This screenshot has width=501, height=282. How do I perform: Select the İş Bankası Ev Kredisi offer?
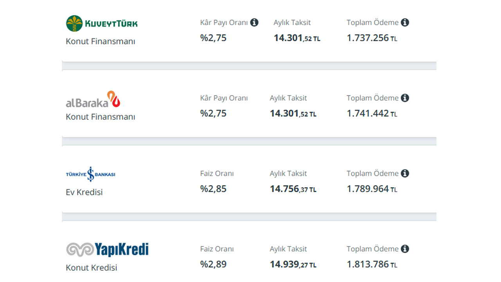84,192
